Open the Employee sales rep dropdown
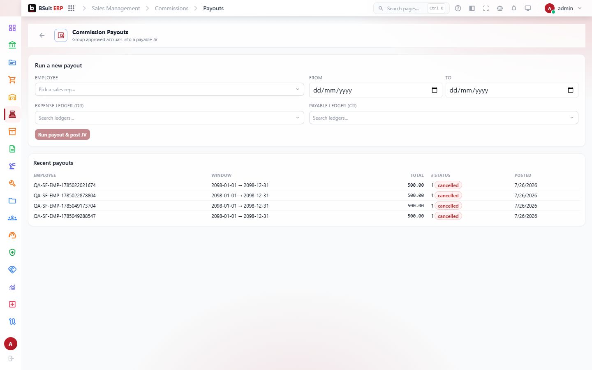Screen dimensions: 592x370 (x=169, y=89)
